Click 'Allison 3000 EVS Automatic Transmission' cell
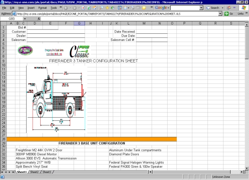 pos(46,158)
